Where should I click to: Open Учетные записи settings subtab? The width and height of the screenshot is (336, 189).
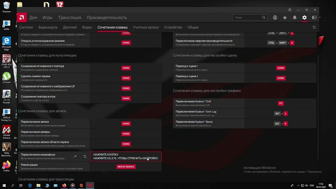(146, 27)
